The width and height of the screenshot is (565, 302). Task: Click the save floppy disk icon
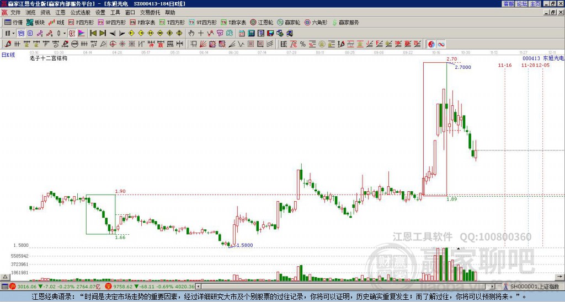click(x=270, y=34)
